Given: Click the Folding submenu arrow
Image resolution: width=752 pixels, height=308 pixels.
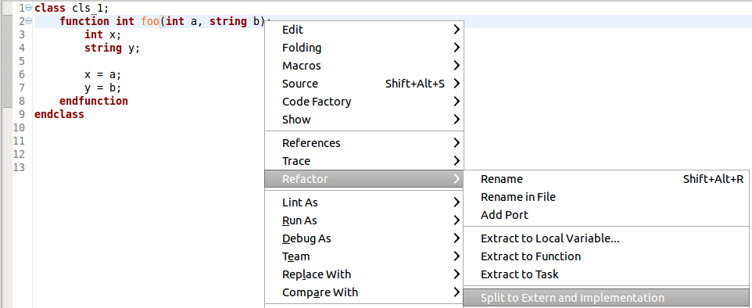Looking at the screenshot, I should tap(456, 48).
